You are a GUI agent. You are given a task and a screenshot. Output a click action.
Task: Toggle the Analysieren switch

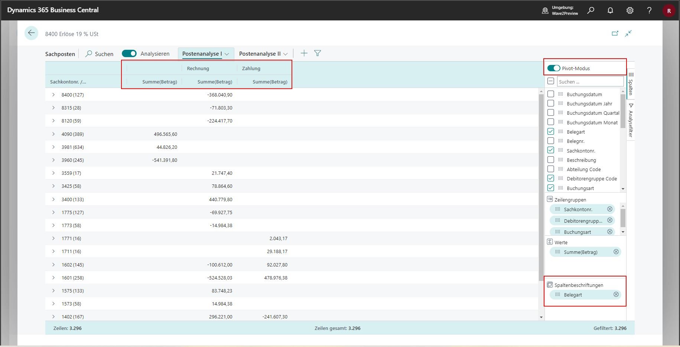[x=129, y=53]
